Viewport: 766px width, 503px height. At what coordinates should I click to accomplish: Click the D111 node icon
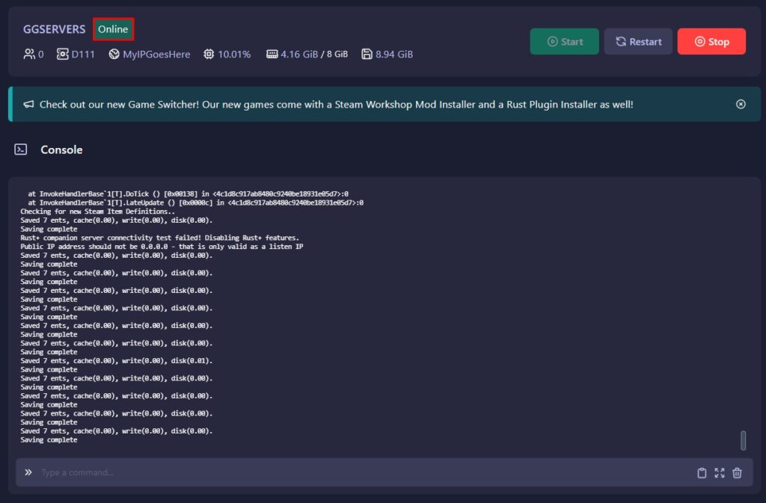63,54
